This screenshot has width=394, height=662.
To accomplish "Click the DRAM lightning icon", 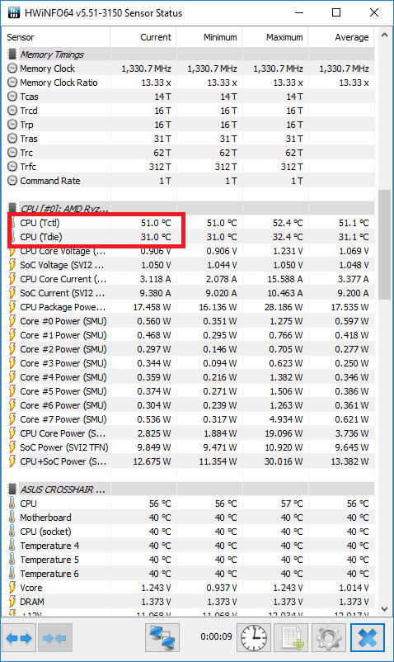I will (x=12, y=601).
